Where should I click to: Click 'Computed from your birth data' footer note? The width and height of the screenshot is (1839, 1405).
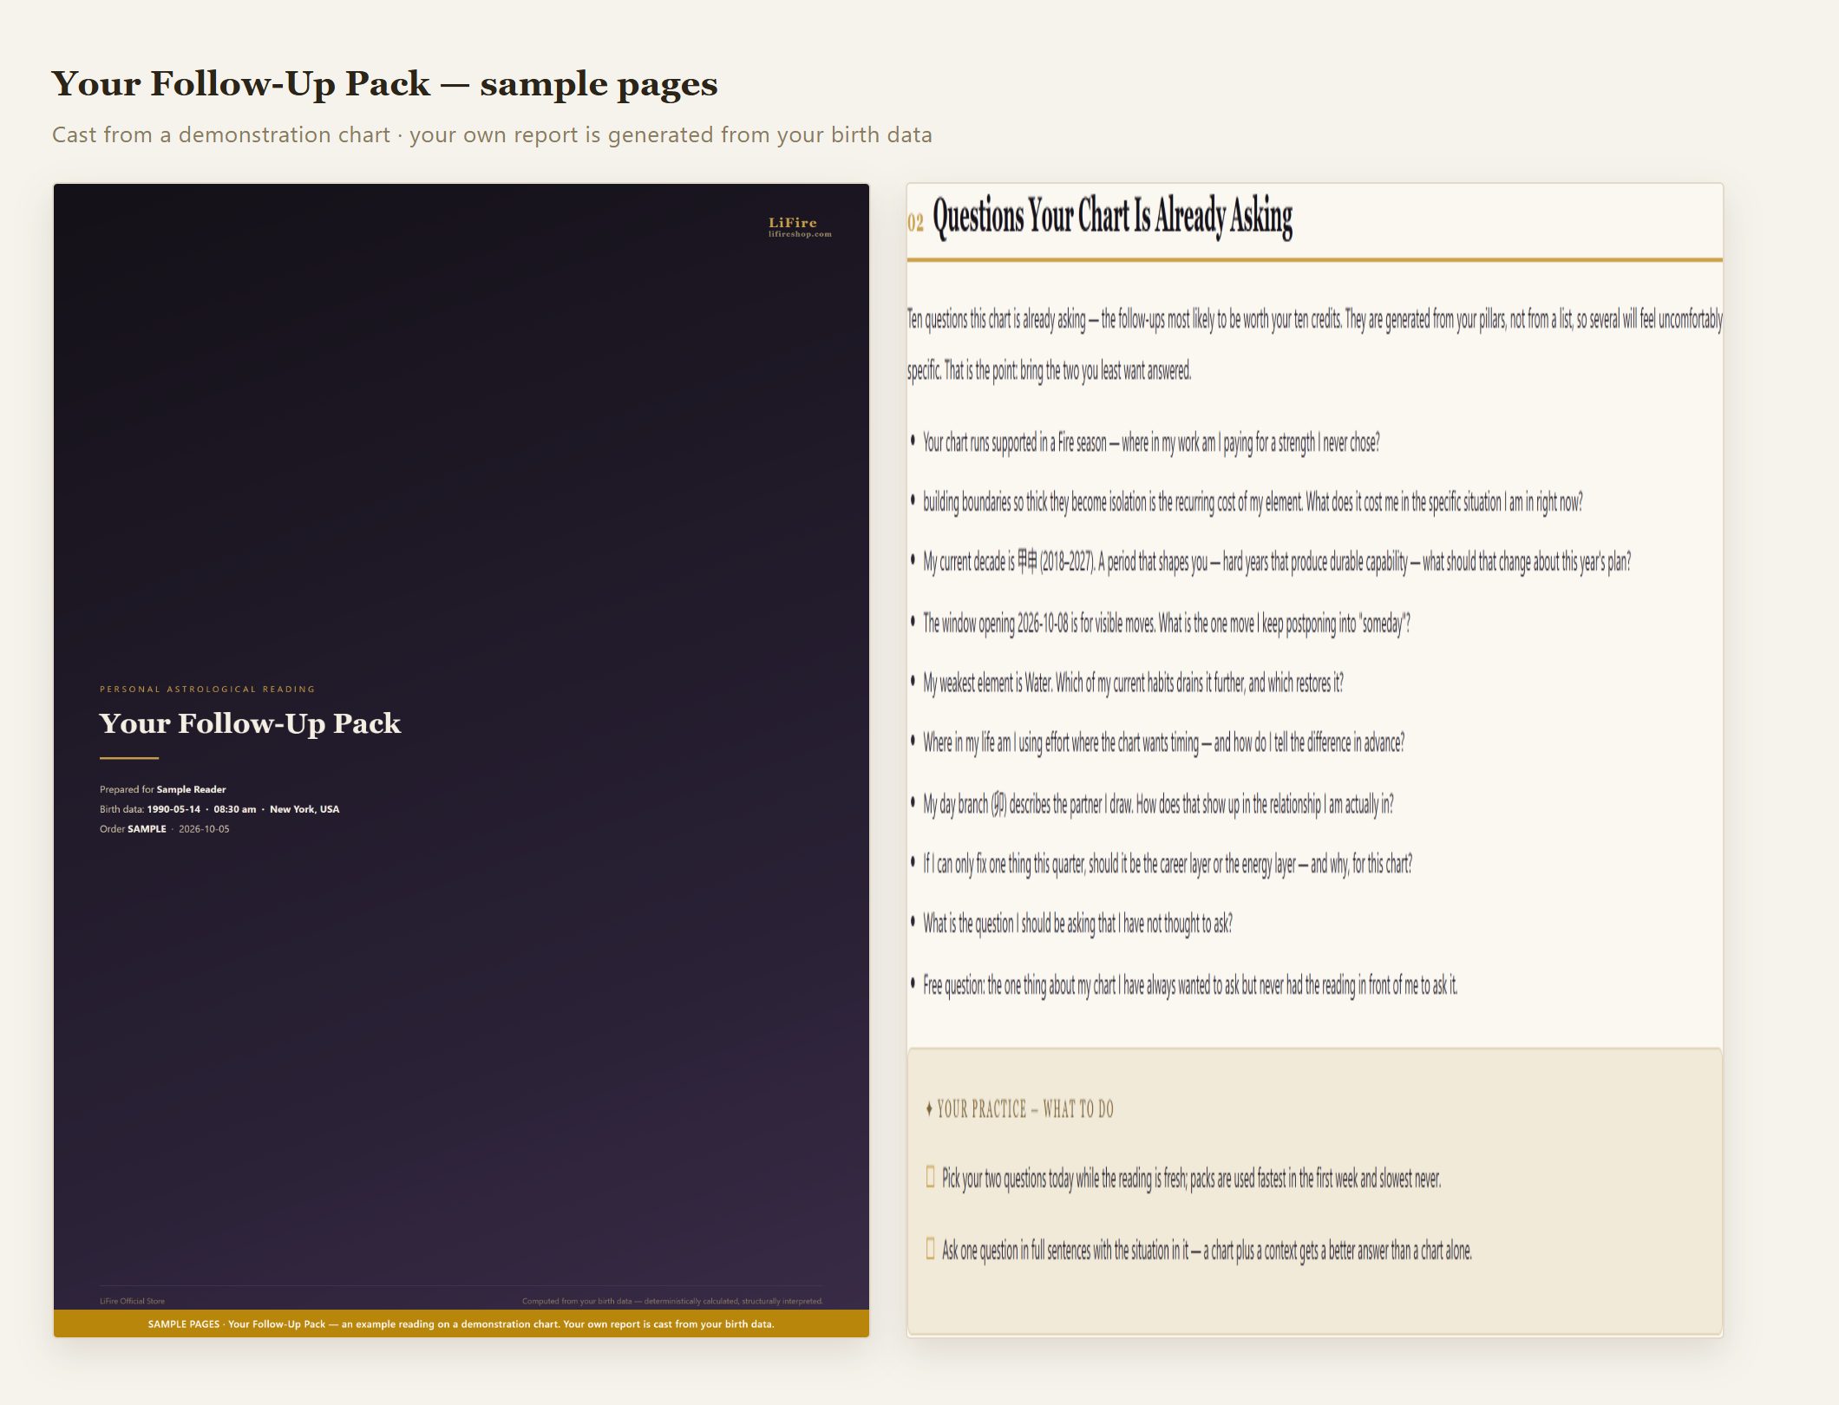pyautogui.click(x=672, y=1301)
